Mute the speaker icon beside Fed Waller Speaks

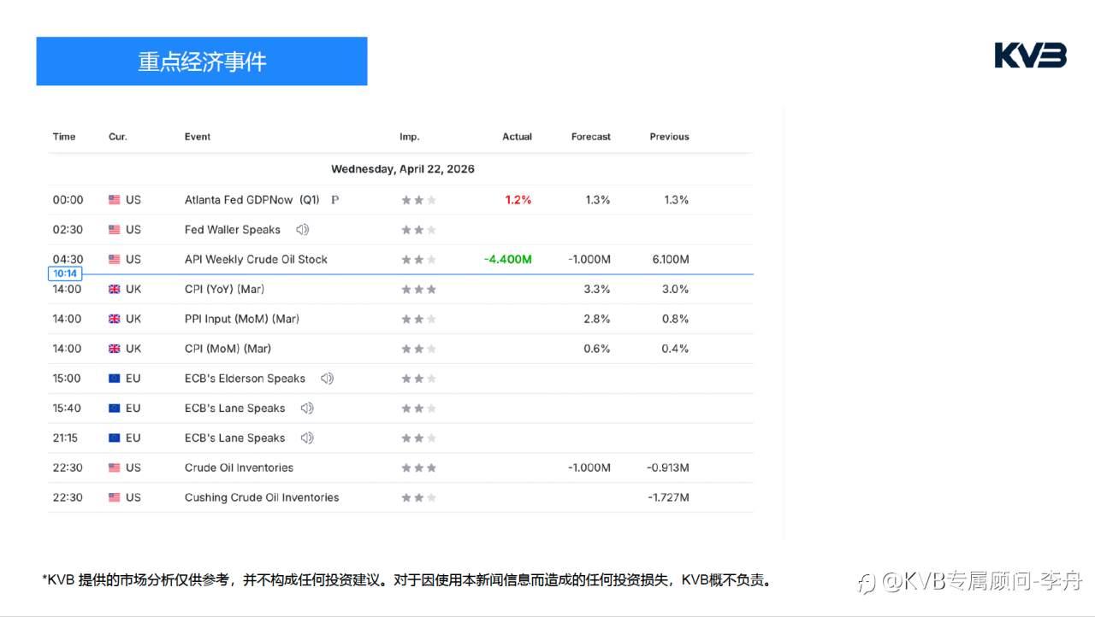coord(301,229)
